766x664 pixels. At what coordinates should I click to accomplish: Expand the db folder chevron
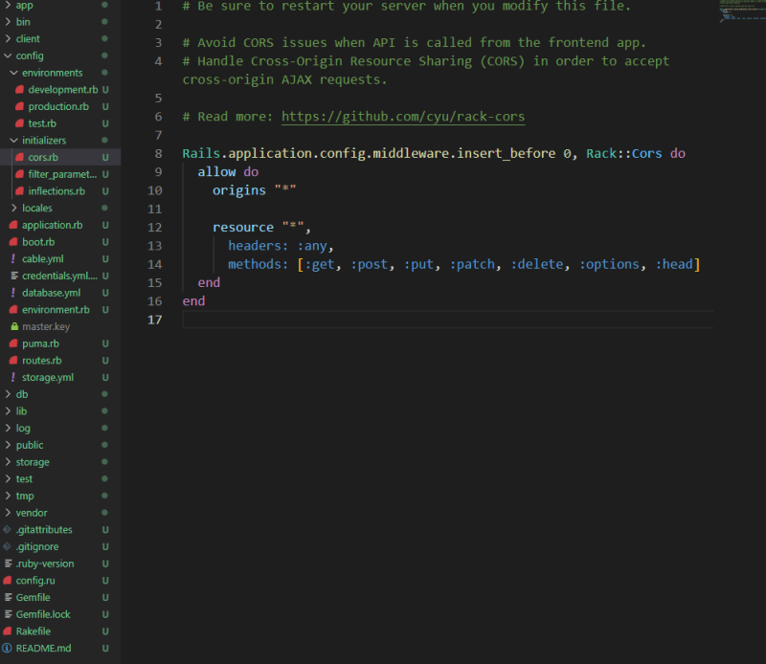click(8, 394)
